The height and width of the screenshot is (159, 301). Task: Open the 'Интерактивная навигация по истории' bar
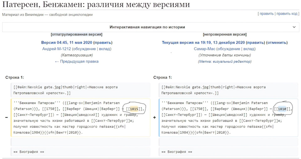[x=151, y=27]
